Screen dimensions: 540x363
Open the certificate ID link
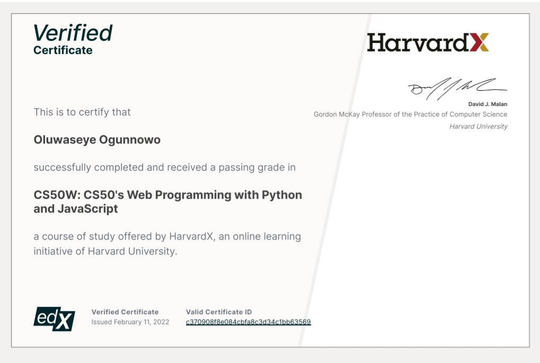click(248, 322)
